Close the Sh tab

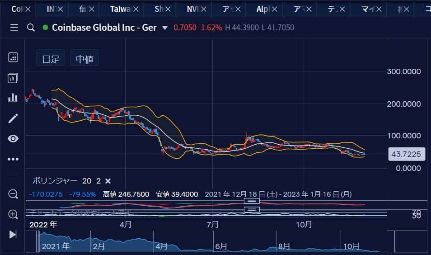[x=168, y=9]
